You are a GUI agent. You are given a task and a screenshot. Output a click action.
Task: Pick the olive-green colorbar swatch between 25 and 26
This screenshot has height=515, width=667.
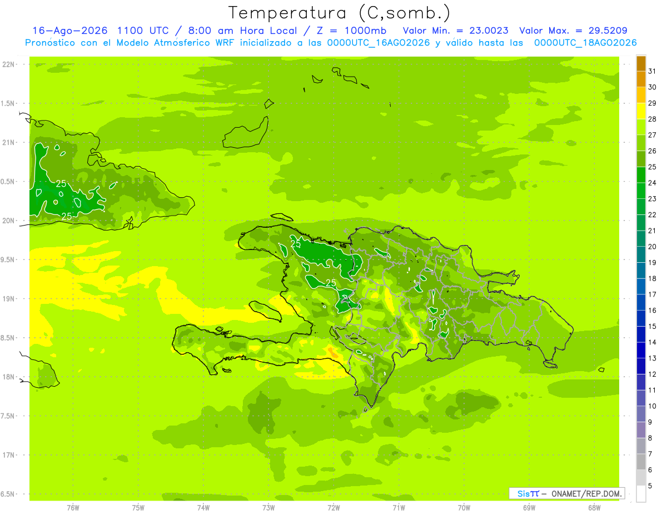tap(641, 159)
